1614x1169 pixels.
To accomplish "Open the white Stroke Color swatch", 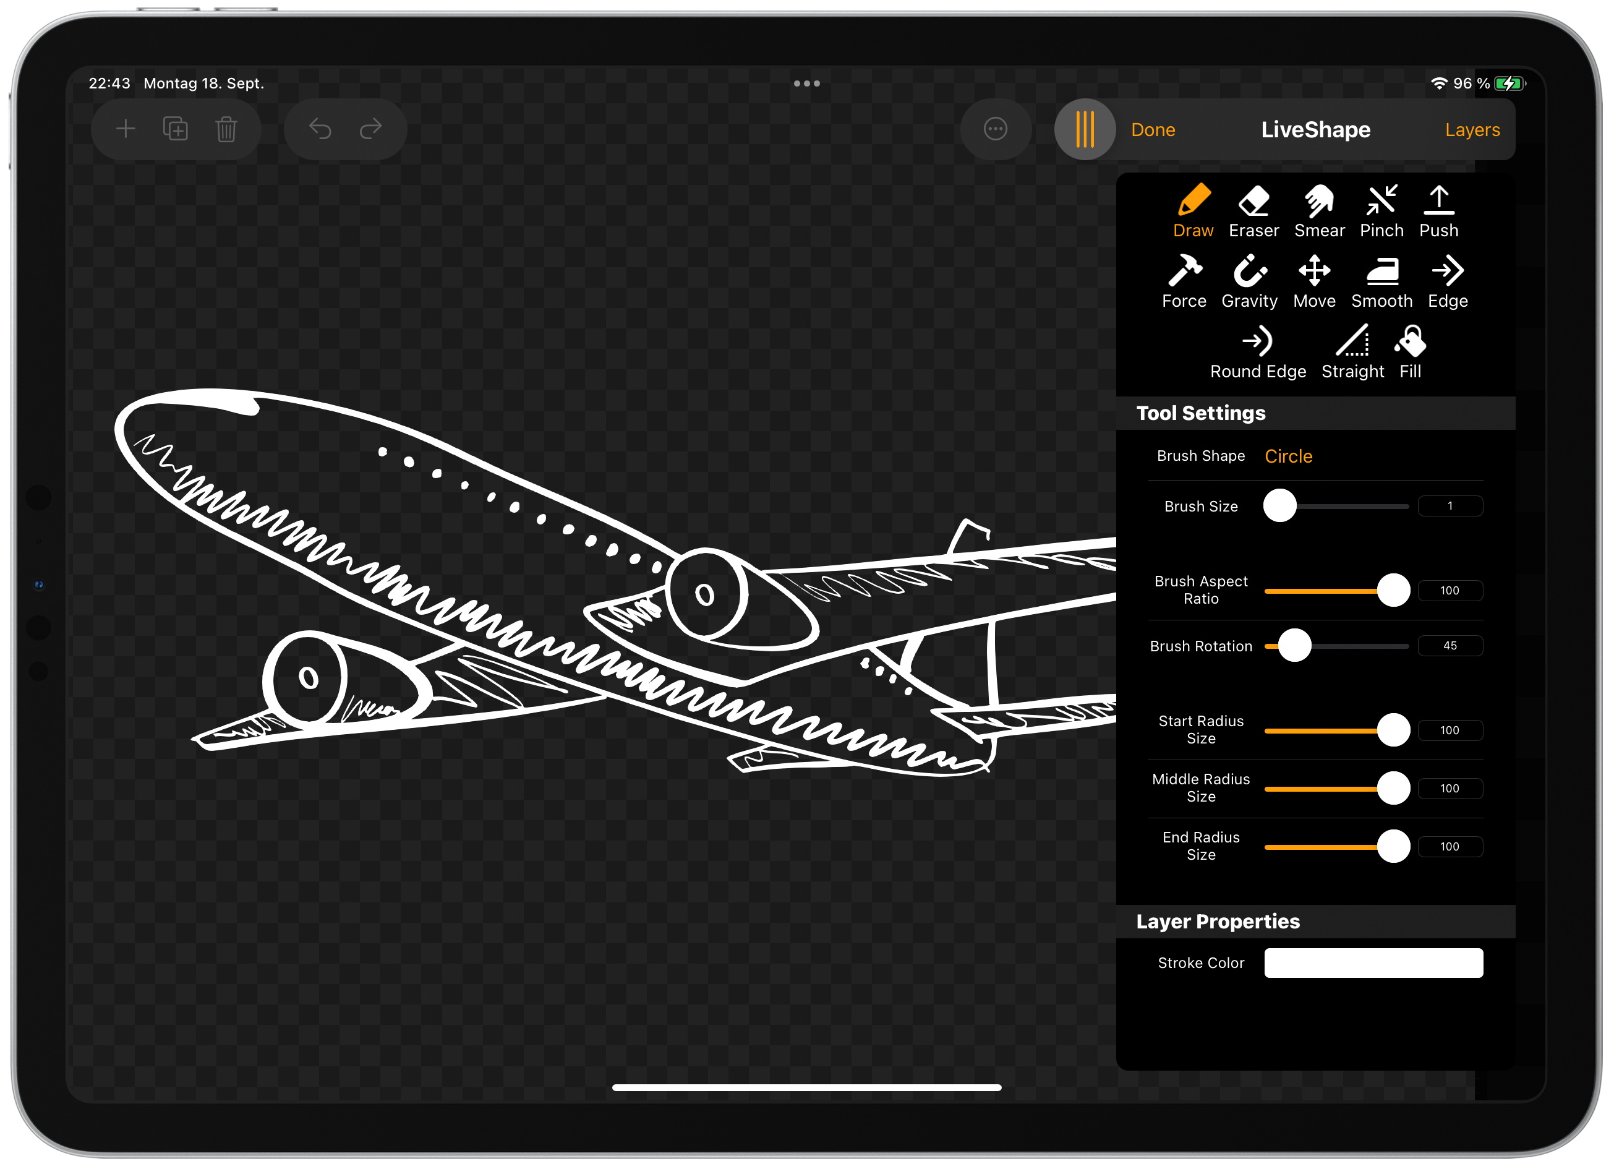I will point(1373,962).
